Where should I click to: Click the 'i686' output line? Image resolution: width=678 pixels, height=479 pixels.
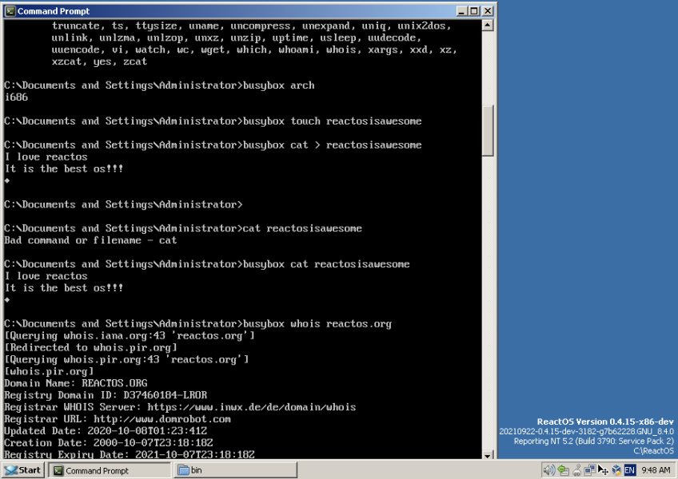tap(17, 97)
